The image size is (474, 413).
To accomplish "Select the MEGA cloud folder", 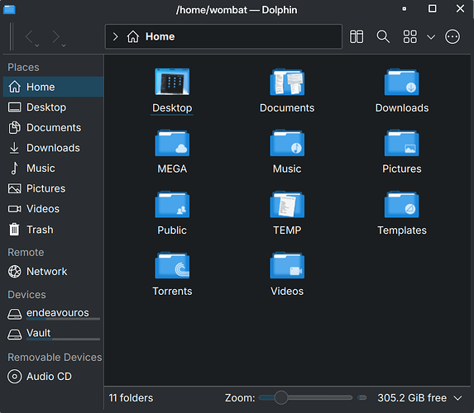I will [172, 152].
